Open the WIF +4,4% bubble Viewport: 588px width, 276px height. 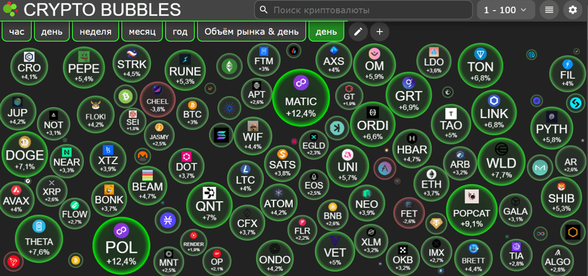[253, 136]
